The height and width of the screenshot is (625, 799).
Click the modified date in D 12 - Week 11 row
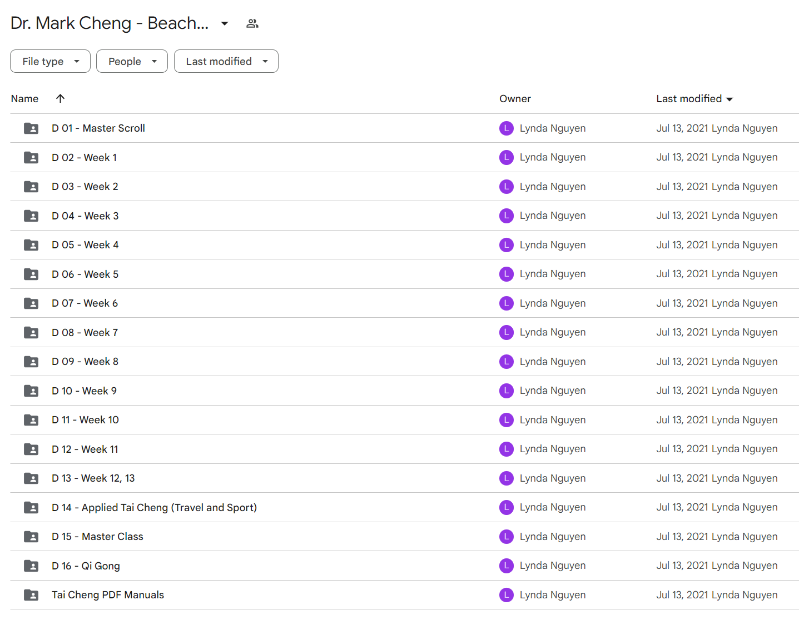[682, 449]
